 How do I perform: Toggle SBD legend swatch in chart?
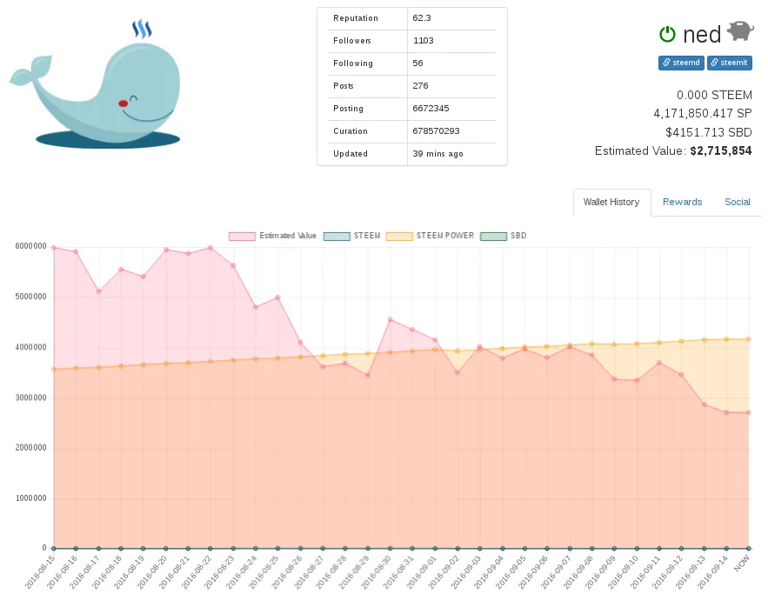[x=493, y=237]
